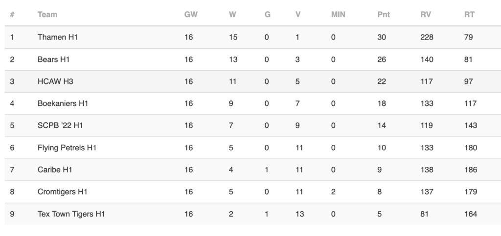Select the GW column header
Viewport: 501px width, 236px height.
click(191, 15)
